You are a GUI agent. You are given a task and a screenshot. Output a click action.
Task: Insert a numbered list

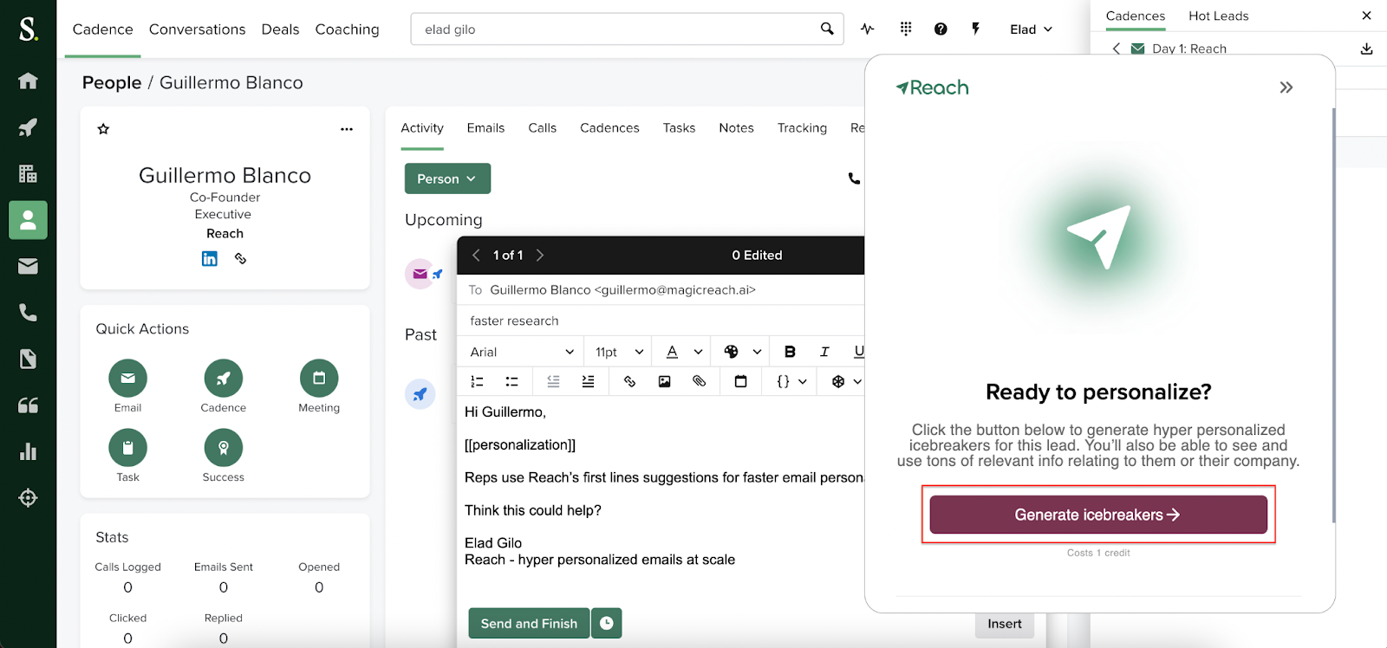(x=477, y=381)
